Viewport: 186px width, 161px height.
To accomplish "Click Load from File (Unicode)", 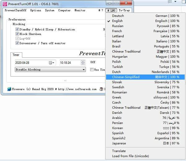I will (130, 156).
